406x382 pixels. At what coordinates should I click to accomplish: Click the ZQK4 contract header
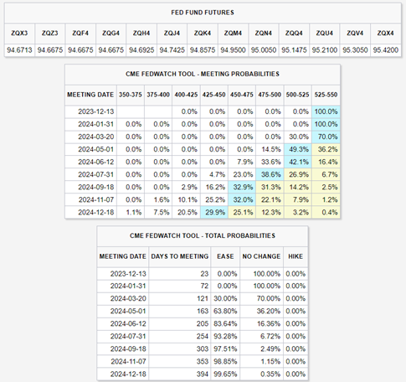[203, 33]
